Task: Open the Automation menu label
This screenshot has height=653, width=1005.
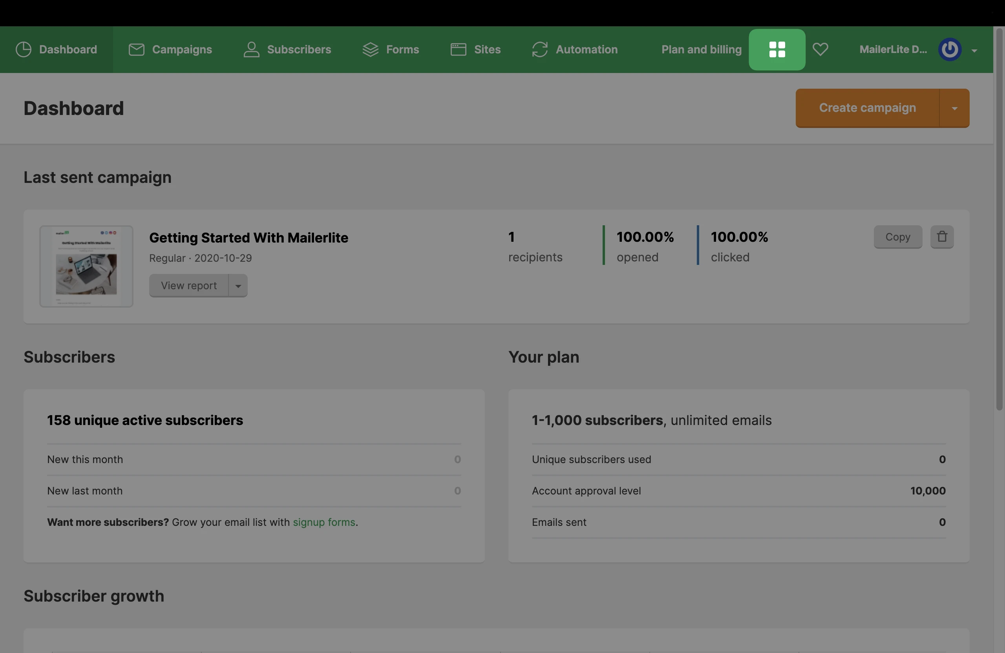Action: pyautogui.click(x=587, y=49)
